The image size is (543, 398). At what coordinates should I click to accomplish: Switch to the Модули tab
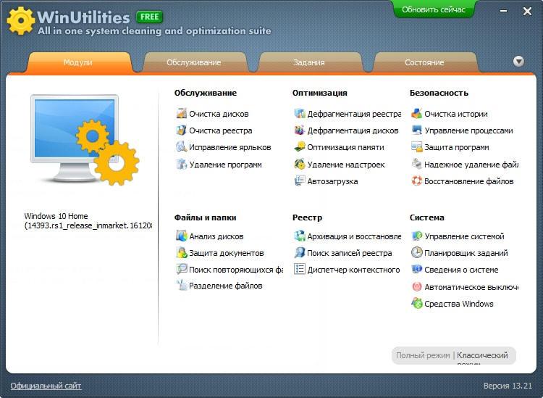pos(78,62)
